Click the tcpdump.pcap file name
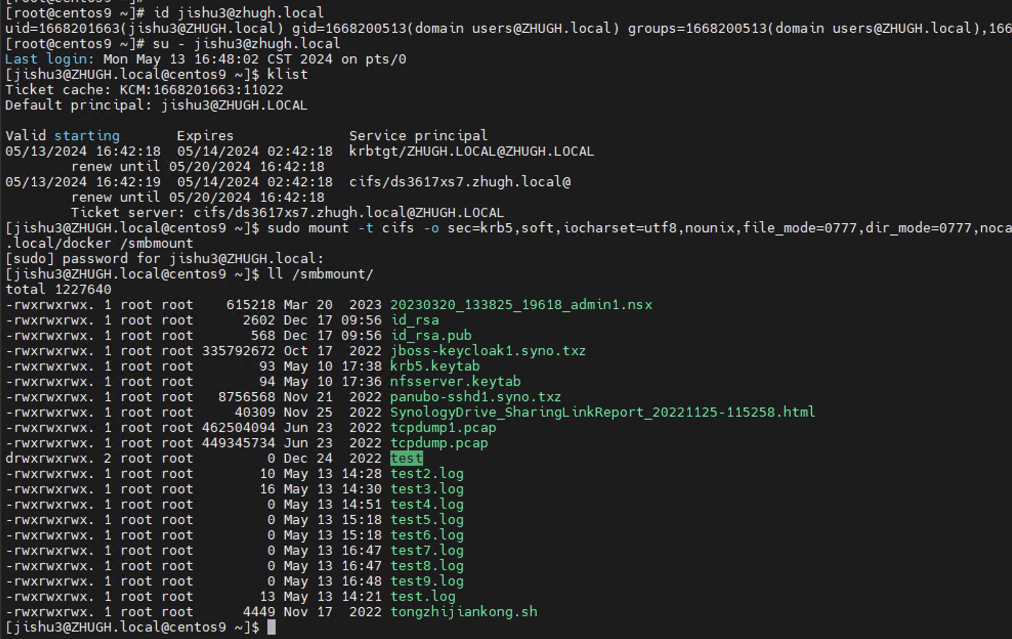 pyautogui.click(x=439, y=443)
